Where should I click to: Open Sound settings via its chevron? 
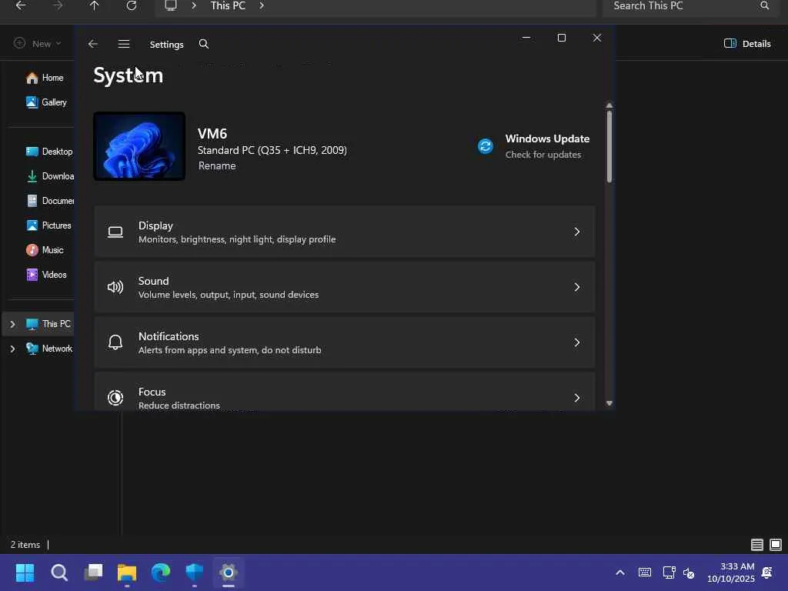pos(577,287)
